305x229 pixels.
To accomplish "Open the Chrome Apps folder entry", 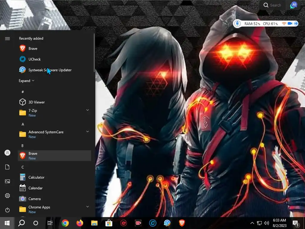I will point(55,209).
